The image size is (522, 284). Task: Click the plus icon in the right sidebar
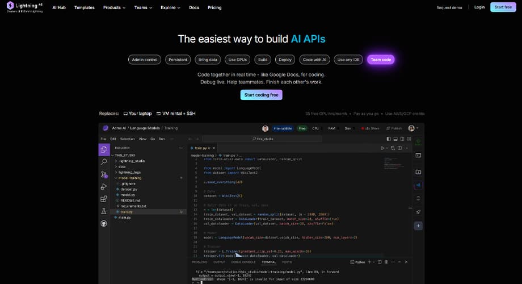click(x=419, y=225)
